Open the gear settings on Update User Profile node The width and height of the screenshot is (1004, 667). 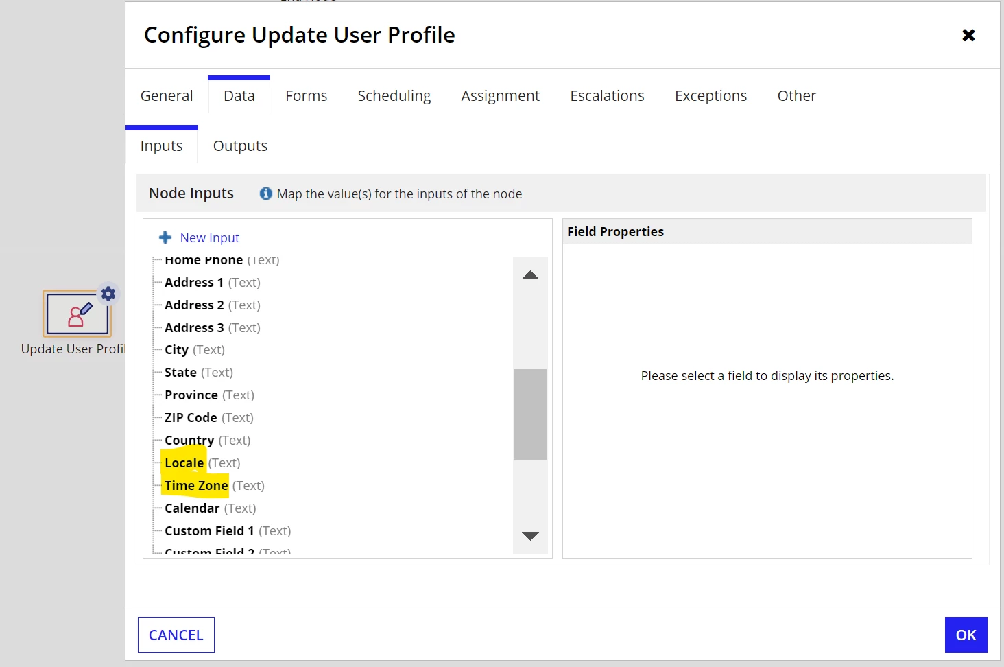[x=108, y=294]
